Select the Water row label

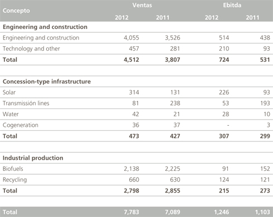coord(11,114)
